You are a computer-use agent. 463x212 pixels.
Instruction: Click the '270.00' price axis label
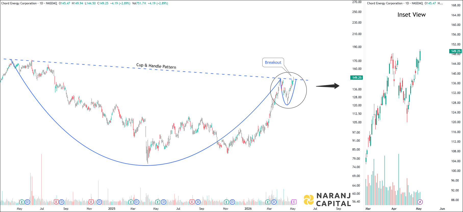click(x=357, y=2)
